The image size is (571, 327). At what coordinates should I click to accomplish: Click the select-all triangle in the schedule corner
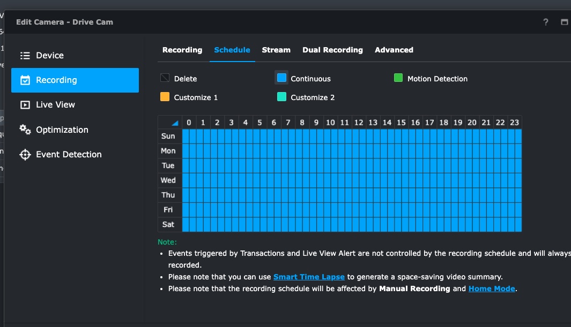tap(174, 122)
